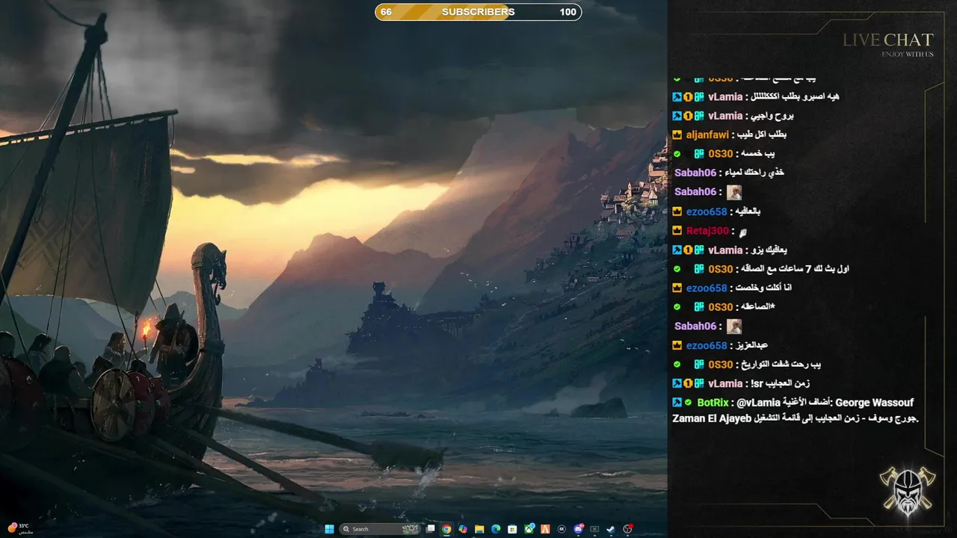Click ezoo658's message 'بالعافيه'

click(x=748, y=211)
